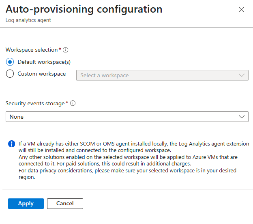253x224 pixels.
Task: Click the Apply button
Action: coord(26,203)
